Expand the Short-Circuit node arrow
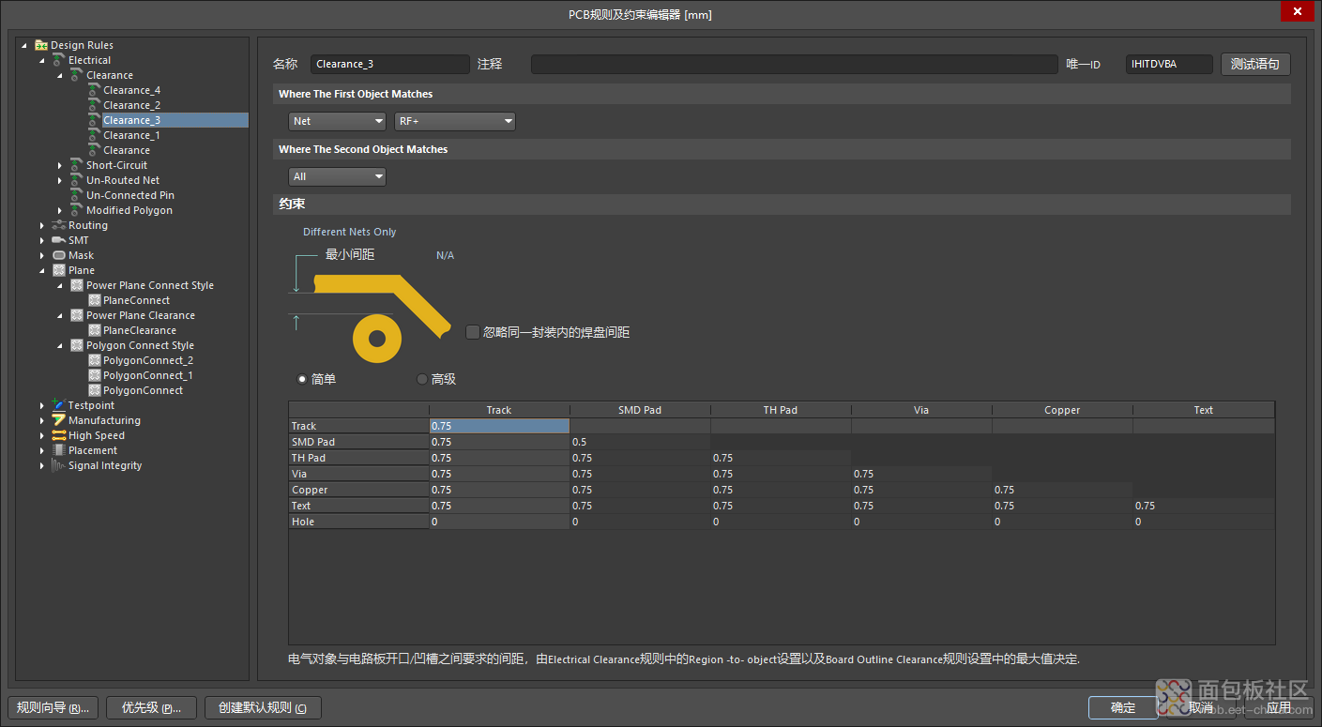Viewport: 1322px width, 727px height. coord(61,165)
